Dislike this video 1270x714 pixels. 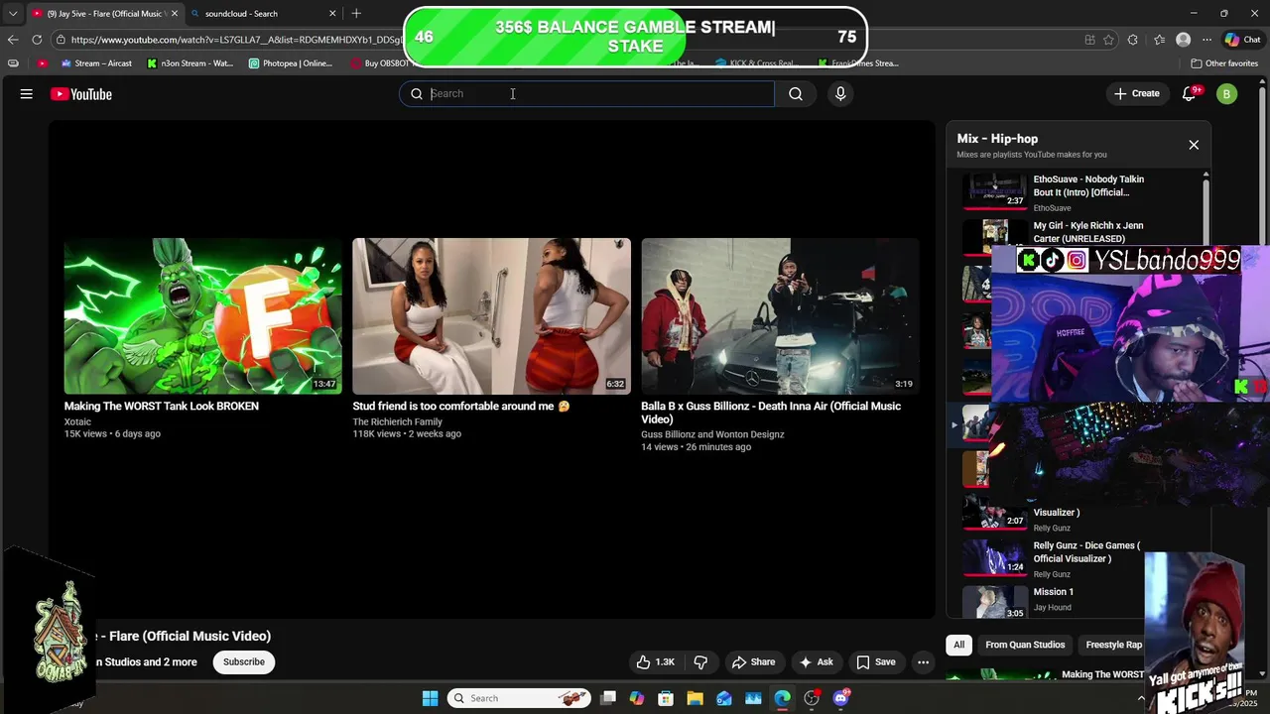[700, 662]
